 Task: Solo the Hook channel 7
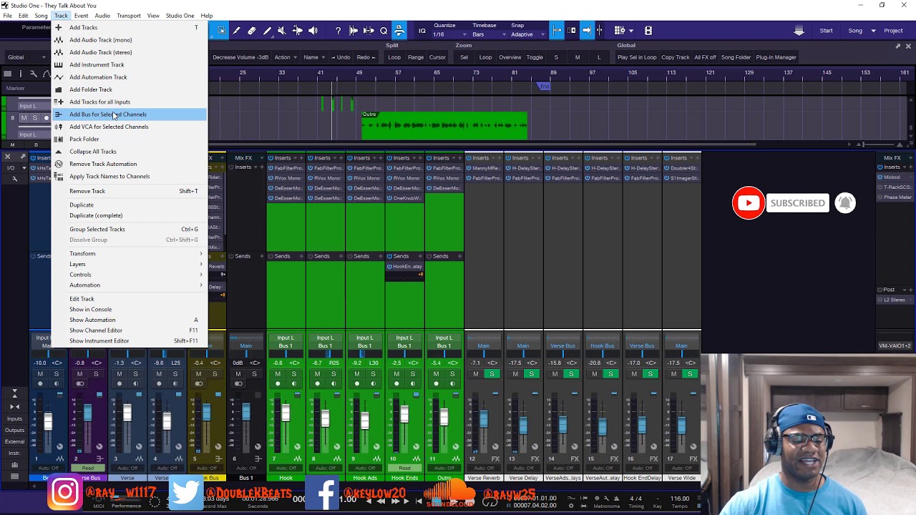coord(293,373)
